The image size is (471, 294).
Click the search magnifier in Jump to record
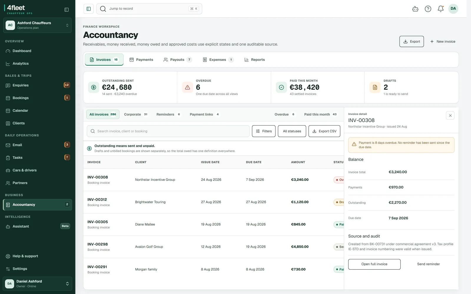tap(103, 9)
